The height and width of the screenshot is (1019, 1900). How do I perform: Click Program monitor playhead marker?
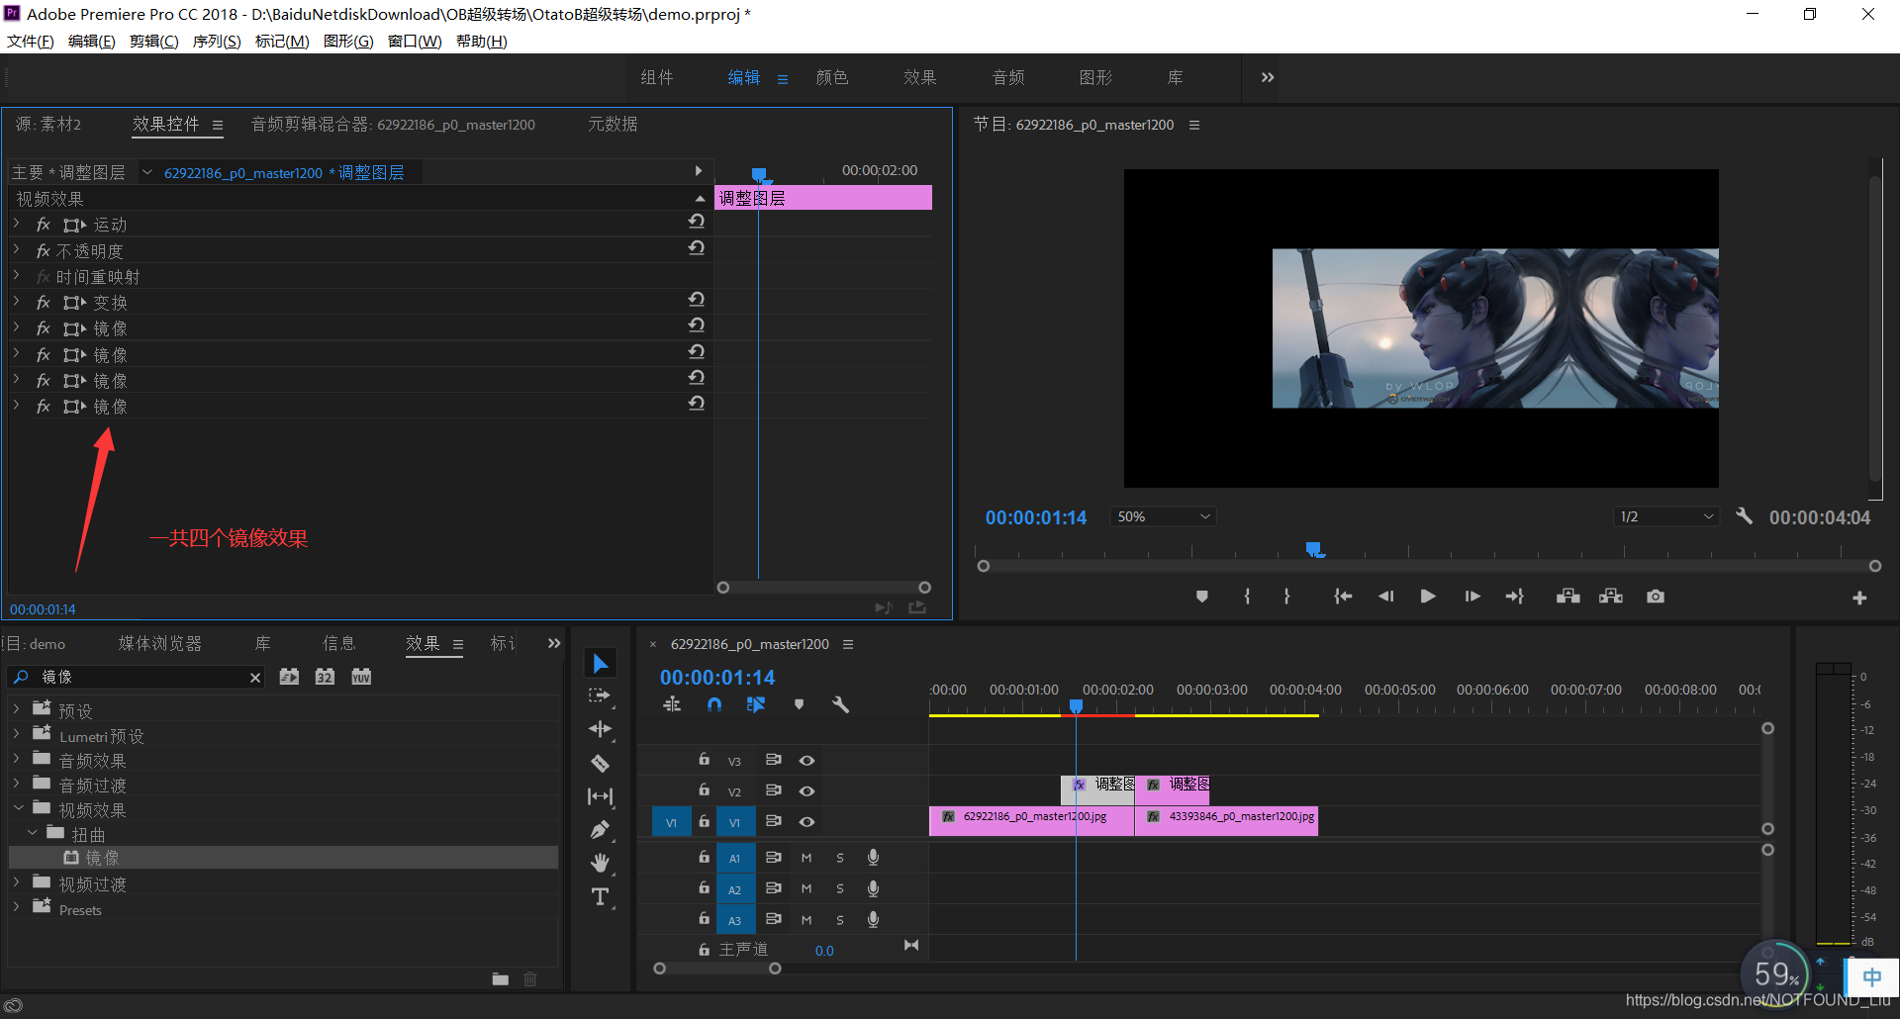pos(1313,549)
